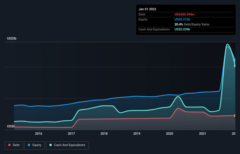This screenshot has height=154, width=240.
Task: Click the Cash And Equivalents tooltip label
Action: [x=154, y=29]
